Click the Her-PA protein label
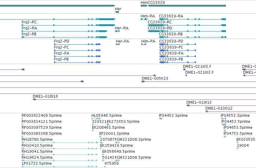 pyautogui.click(x=122, y=41)
